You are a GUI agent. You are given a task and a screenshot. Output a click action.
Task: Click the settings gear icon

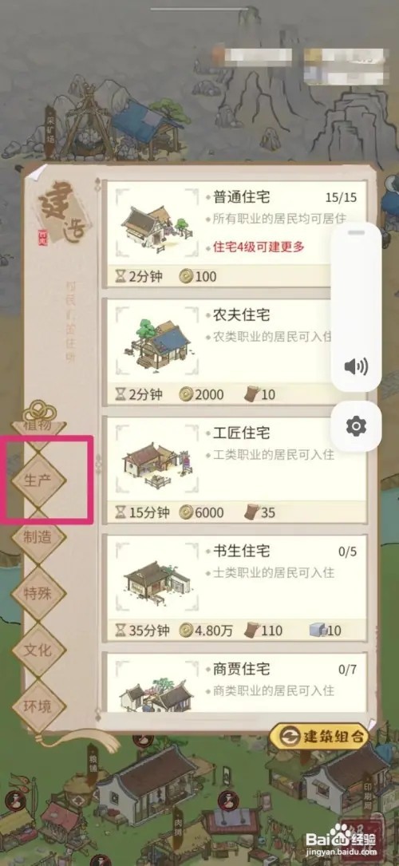(356, 426)
